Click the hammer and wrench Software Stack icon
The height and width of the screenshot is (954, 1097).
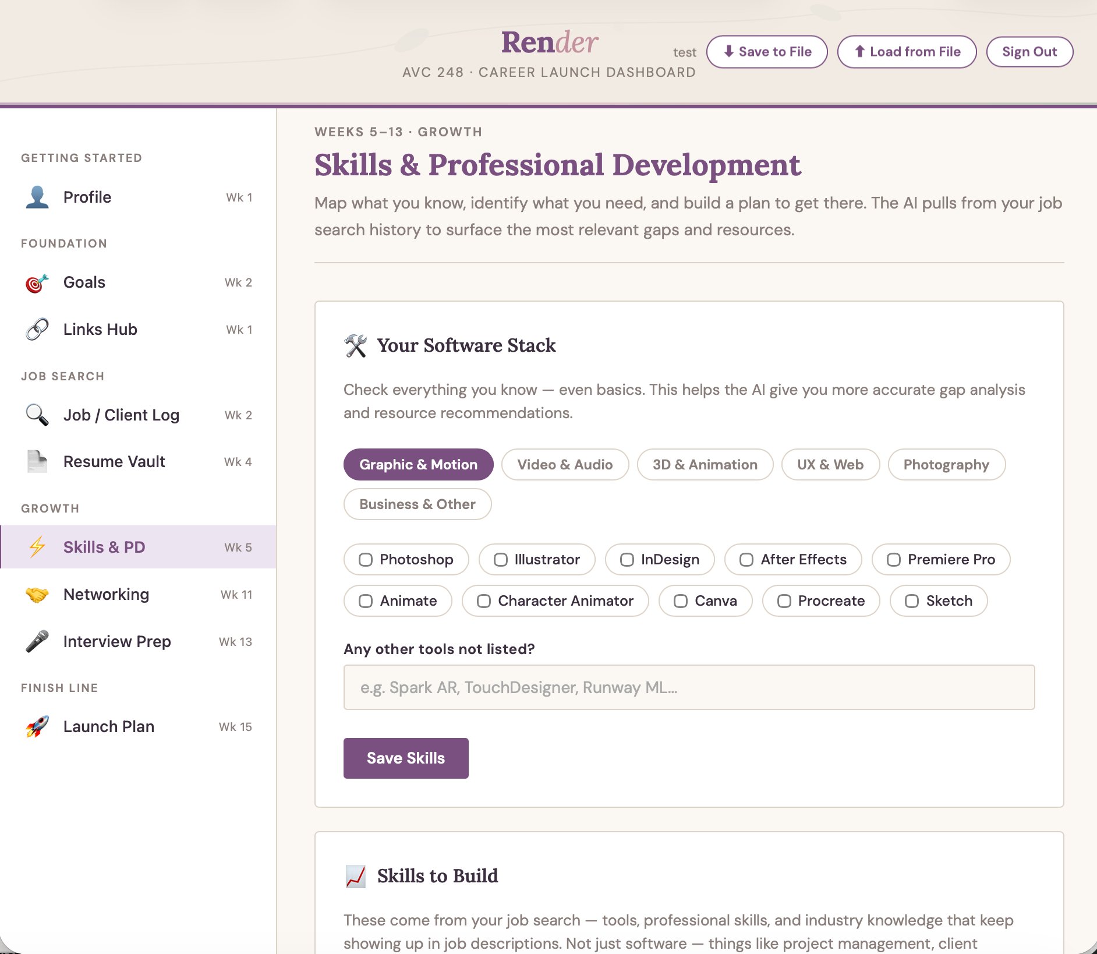point(355,345)
